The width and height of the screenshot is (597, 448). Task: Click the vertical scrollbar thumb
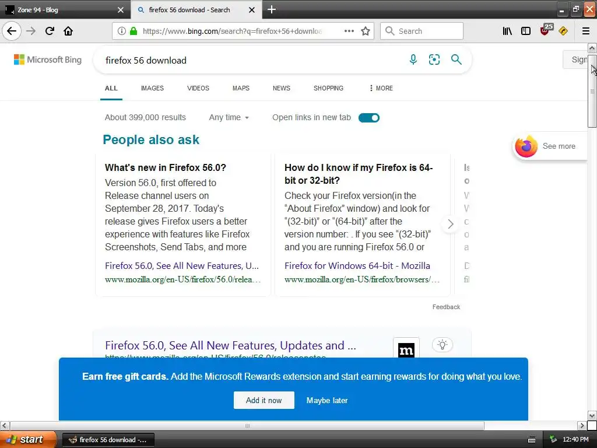coord(592,90)
